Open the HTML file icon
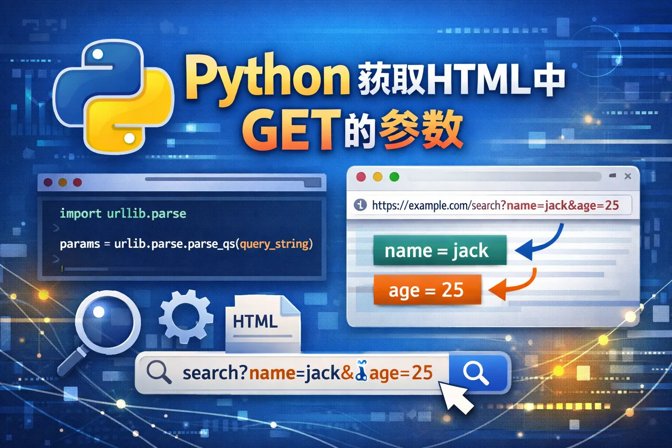The image size is (672, 448). (x=262, y=323)
